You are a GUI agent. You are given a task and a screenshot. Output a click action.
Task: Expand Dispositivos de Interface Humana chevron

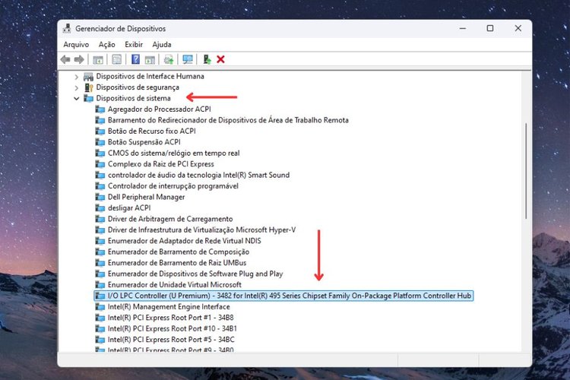pos(76,77)
